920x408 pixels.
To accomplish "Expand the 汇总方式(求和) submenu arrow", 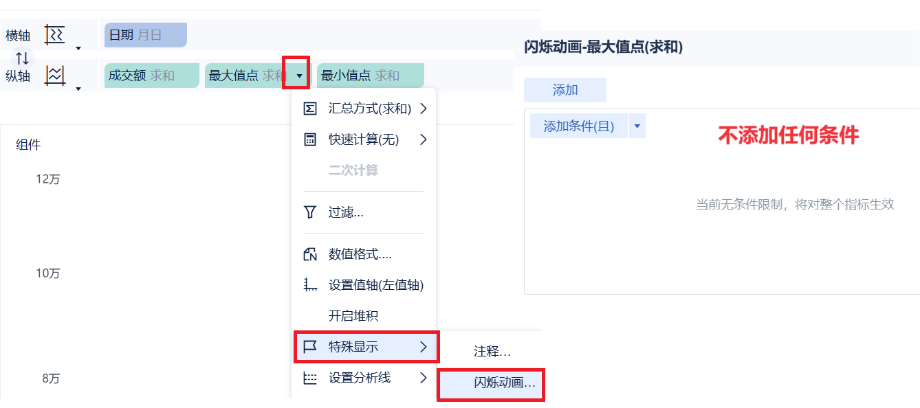I will 423,109.
